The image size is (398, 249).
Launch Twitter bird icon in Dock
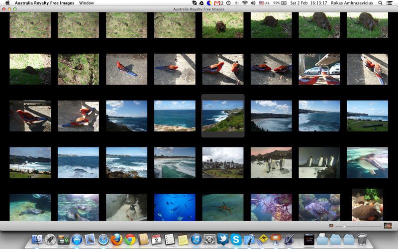223,239
